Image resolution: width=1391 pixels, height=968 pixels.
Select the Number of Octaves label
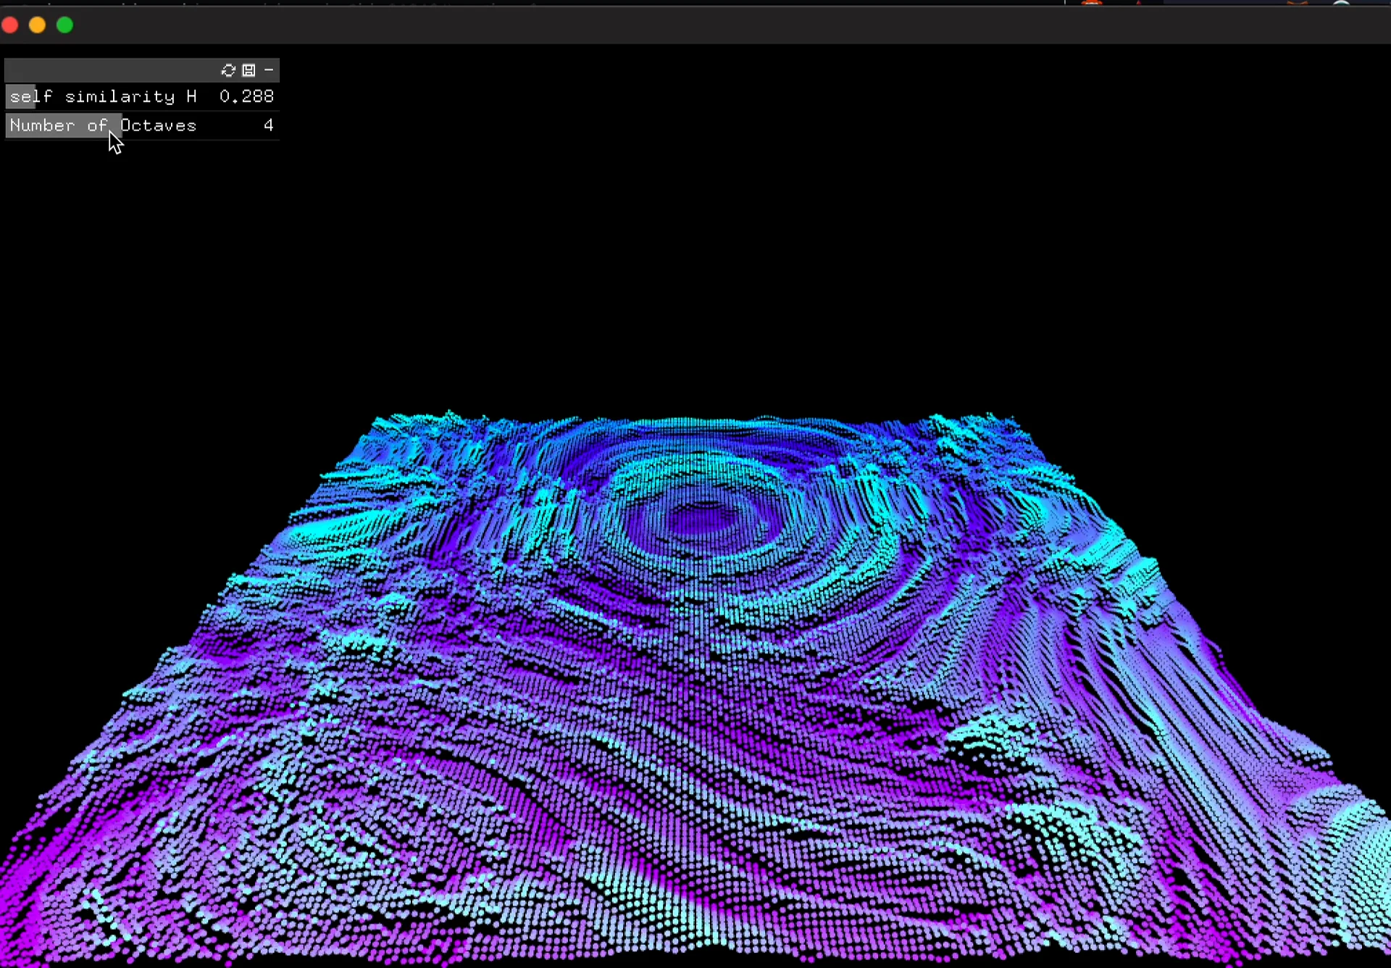pyautogui.click(x=101, y=125)
